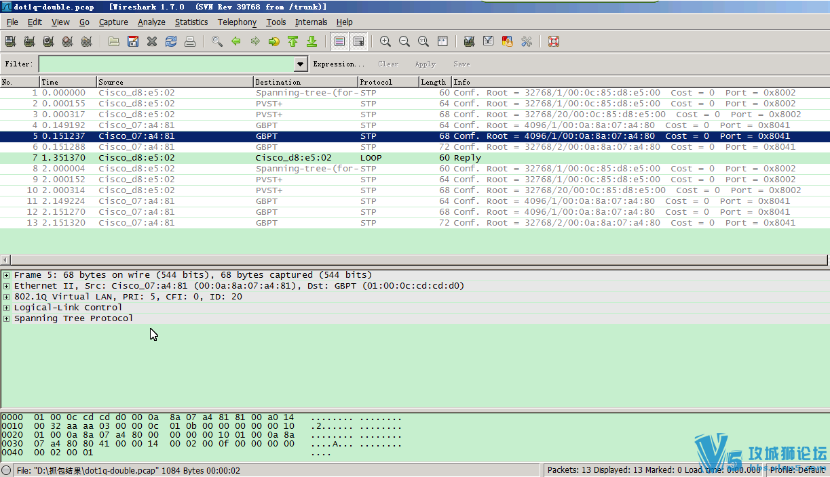Open a capture file via folder icon
The width and height of the screenshot is (830, 477).
coord(114,41)
